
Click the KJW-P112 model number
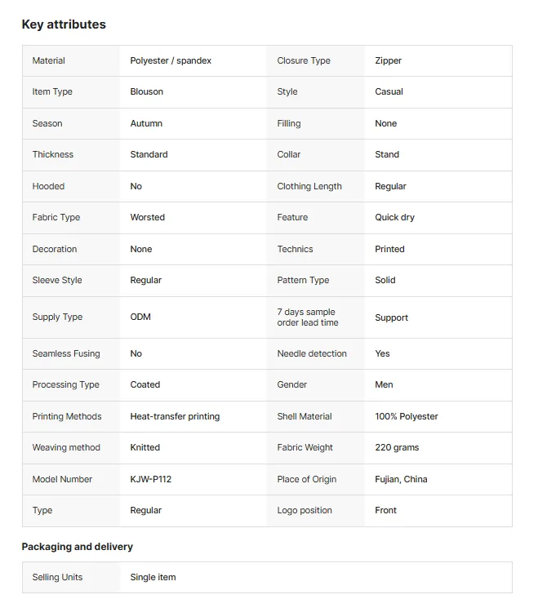pos(150,480)
